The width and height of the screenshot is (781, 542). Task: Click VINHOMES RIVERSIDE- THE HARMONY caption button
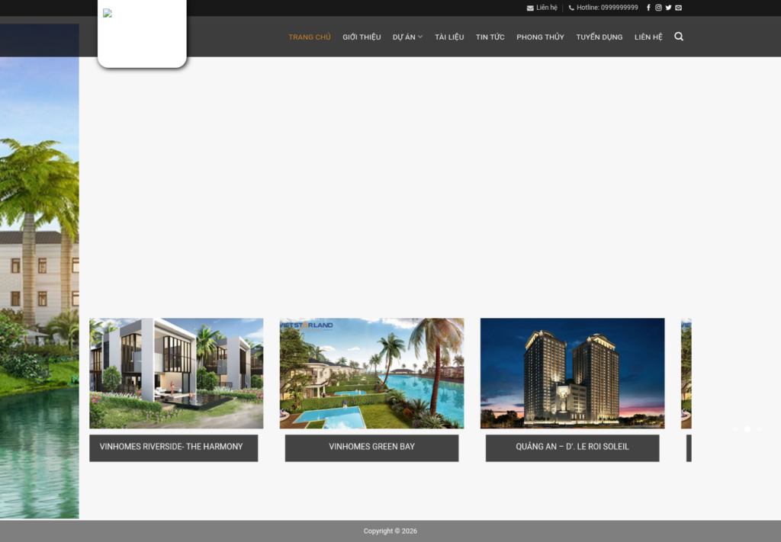click(x=174, y=448)
